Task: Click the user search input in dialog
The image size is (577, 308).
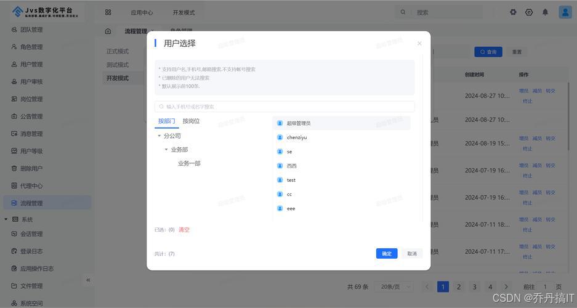Action: pyautogui.click(x=284, y=107)
